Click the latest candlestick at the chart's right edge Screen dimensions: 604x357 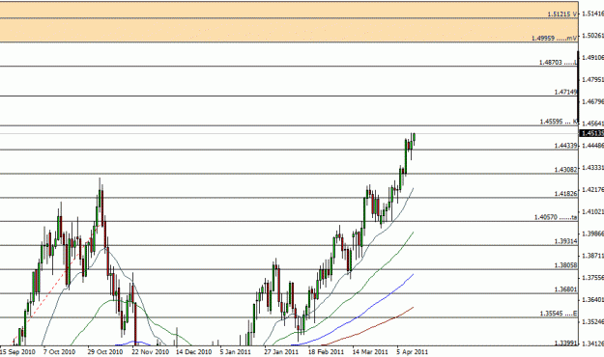pyautogui.click(x=414, y=139)
